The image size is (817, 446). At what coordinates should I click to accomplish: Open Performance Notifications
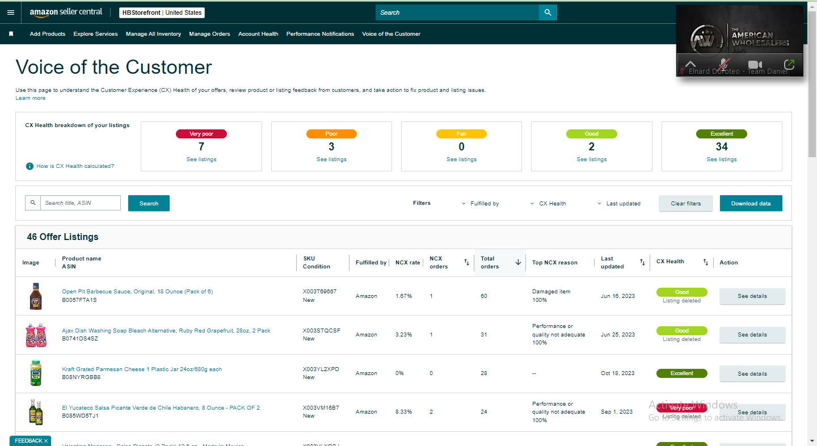[x=320, y=34]
